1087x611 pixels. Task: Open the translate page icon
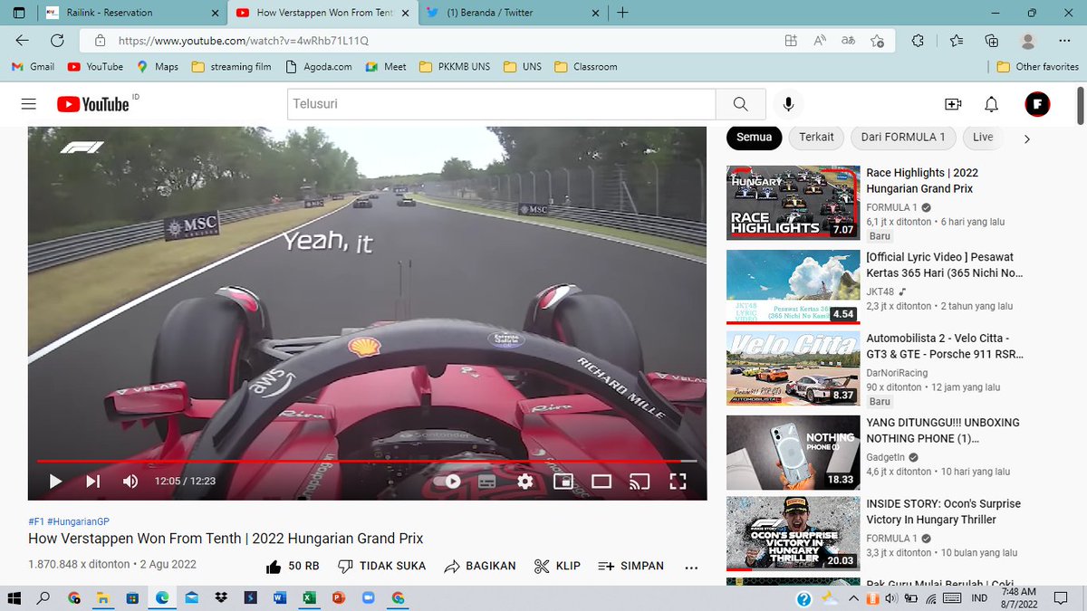point(849,41)
